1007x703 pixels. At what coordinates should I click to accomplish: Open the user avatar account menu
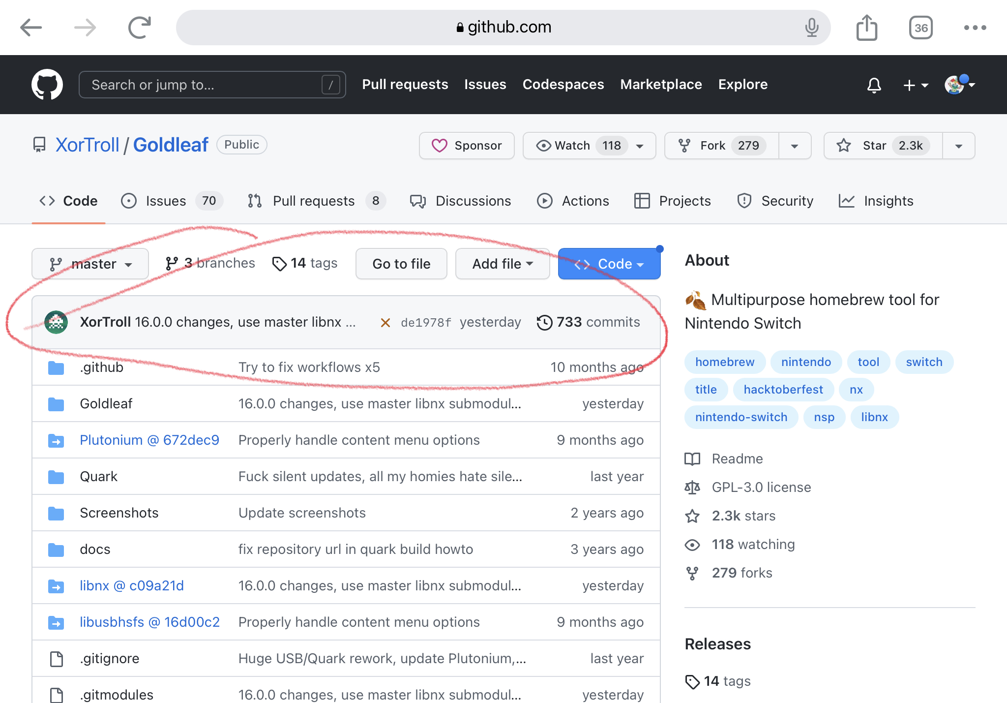point(960,85)
